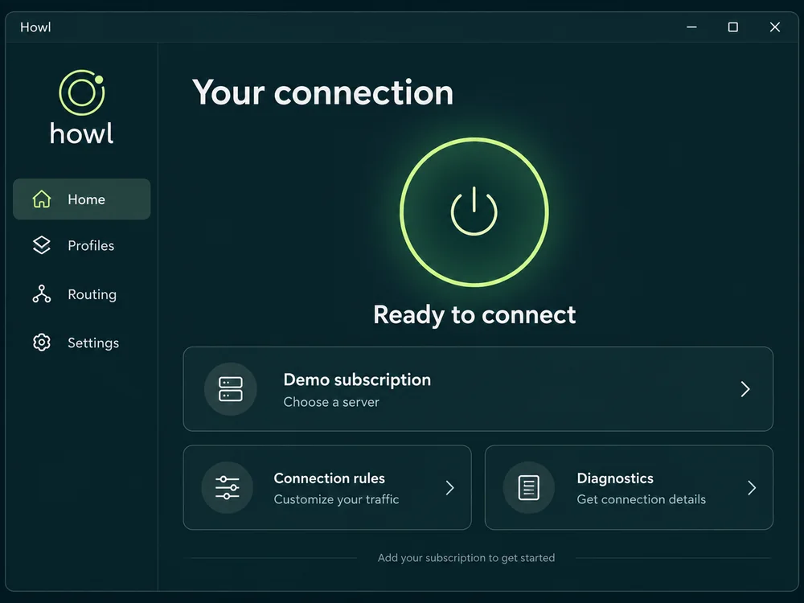Viewport: 804px width, 603px height.
Task: Click the document icon on Diagnostics
Action: [529, 487]
